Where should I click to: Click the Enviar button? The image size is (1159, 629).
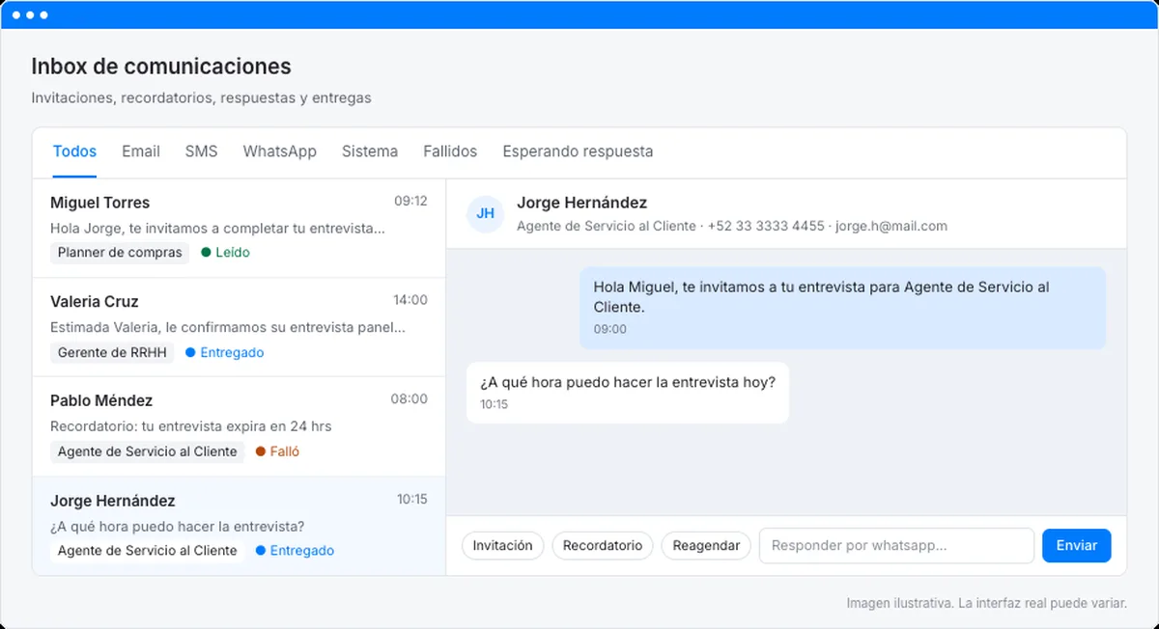coord(1077,545)
